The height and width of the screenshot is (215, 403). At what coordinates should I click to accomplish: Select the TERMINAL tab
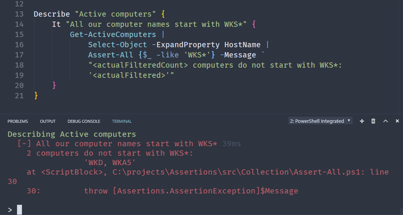click(122, 121)
